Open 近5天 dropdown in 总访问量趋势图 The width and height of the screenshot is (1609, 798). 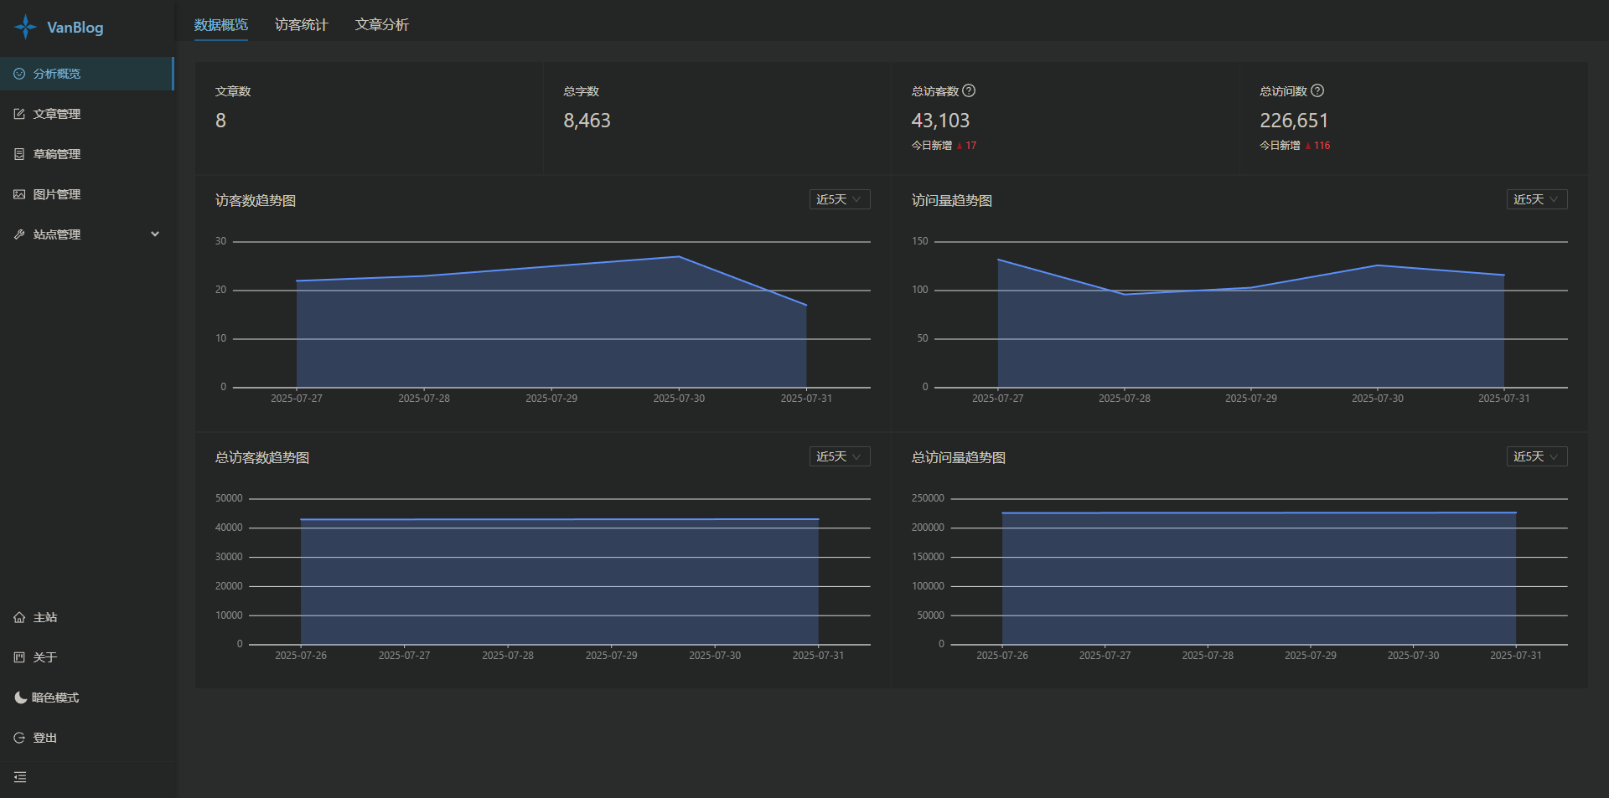click(x=1536, y=456)
